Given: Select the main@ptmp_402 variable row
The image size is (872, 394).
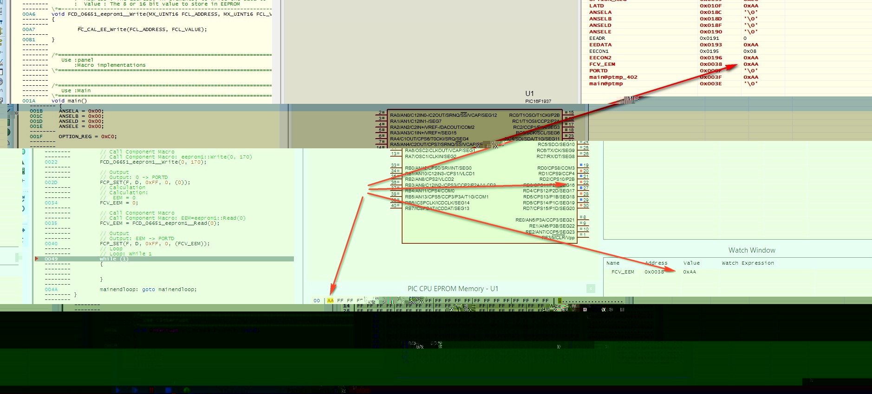Looking at the screenshot, I should [727, 77].
